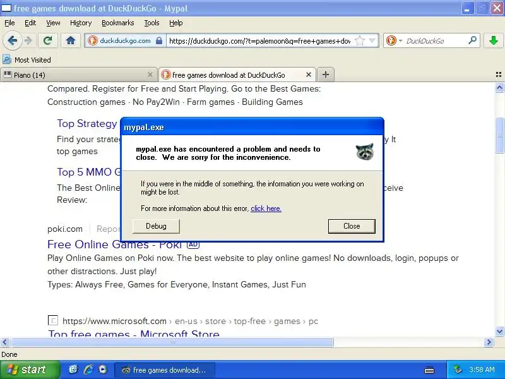Click the AD badge beside Poki result

point(193,244)
